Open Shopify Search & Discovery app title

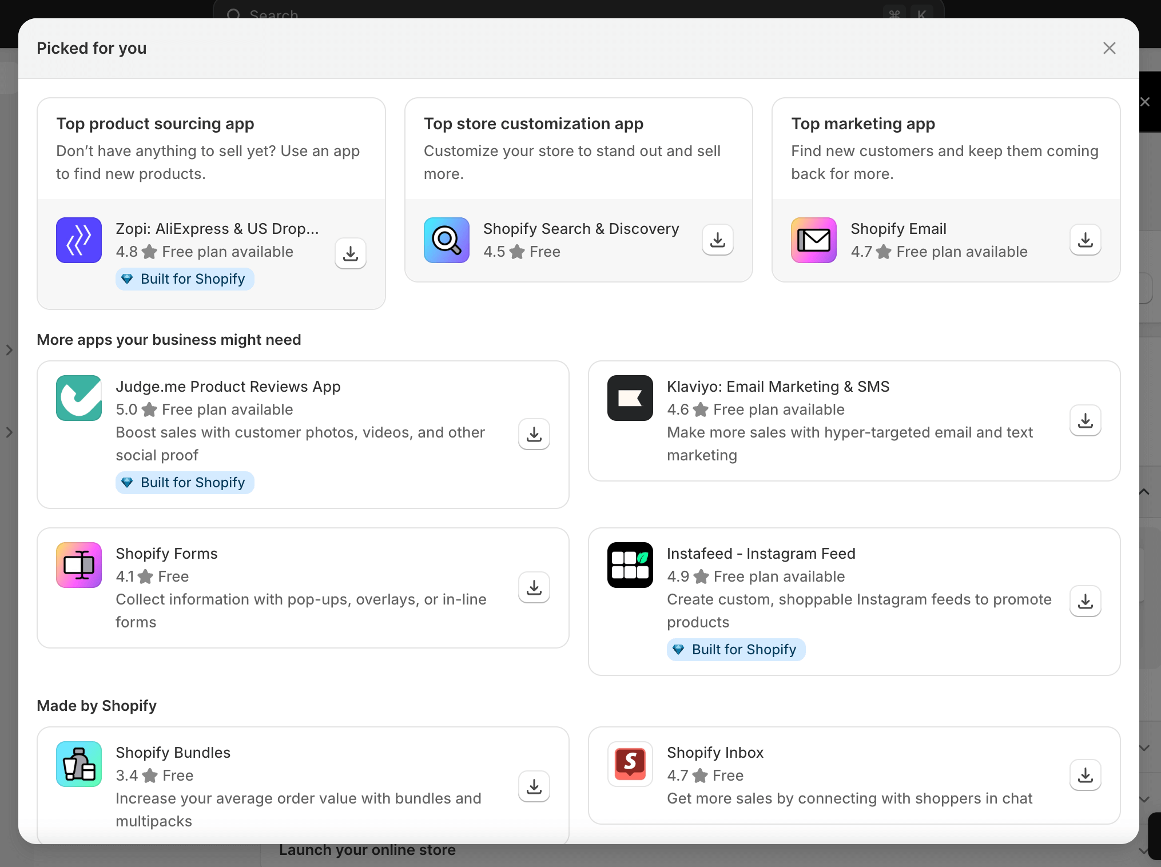581,229
